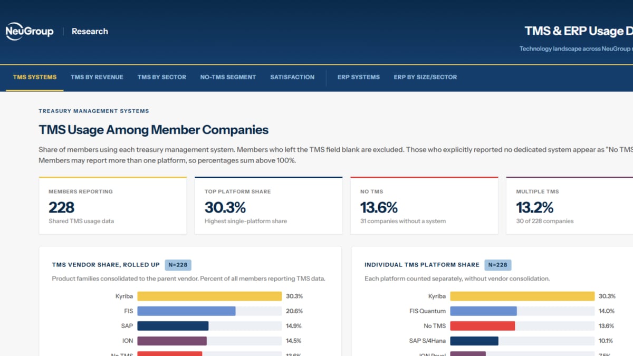Image resolution: width=633 pixels, height=356 pixels.
Task: Open the TMS by Sector tab
Action: click(162, 77)
